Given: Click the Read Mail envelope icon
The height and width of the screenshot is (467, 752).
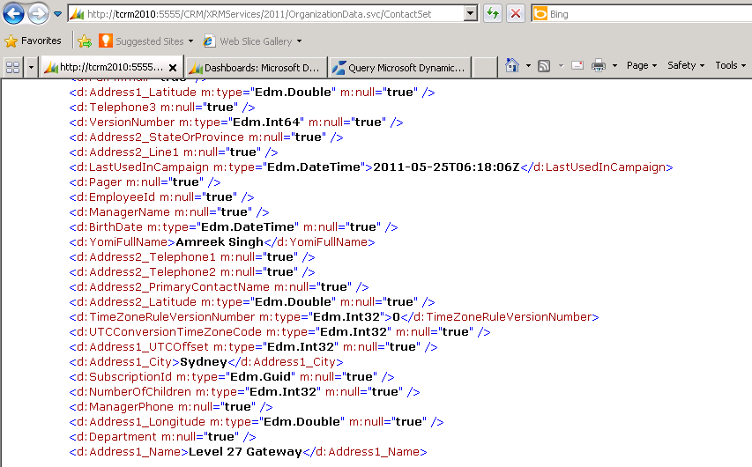Looking at the screenshot, I should point(578,65).
